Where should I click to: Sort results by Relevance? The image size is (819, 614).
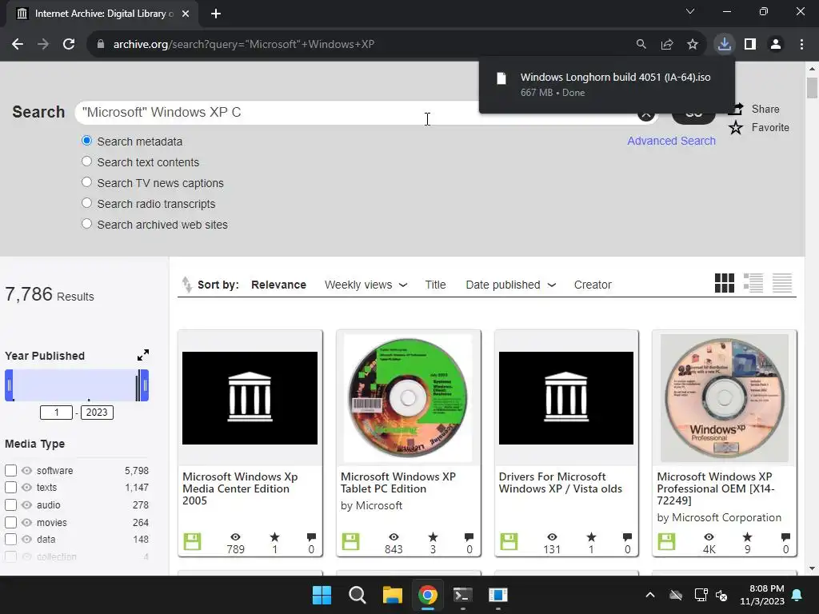point(278,285)
